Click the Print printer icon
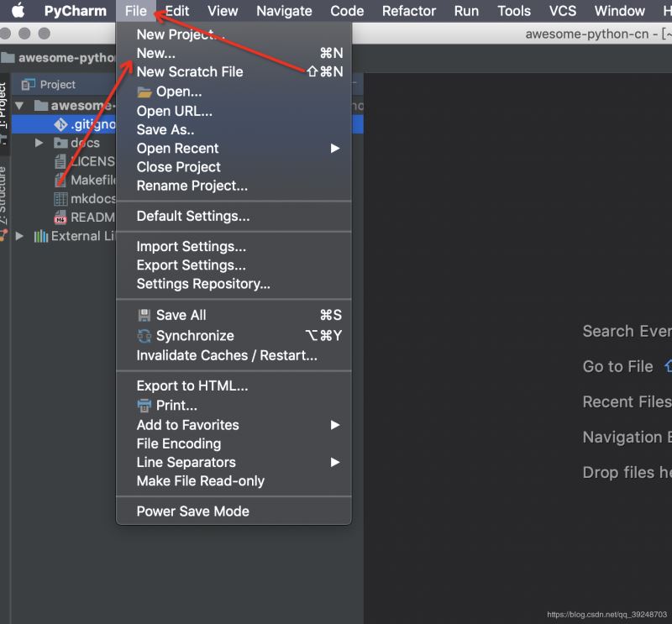The width and height of the screenshot is (672, 624). [x=144, y=406]
